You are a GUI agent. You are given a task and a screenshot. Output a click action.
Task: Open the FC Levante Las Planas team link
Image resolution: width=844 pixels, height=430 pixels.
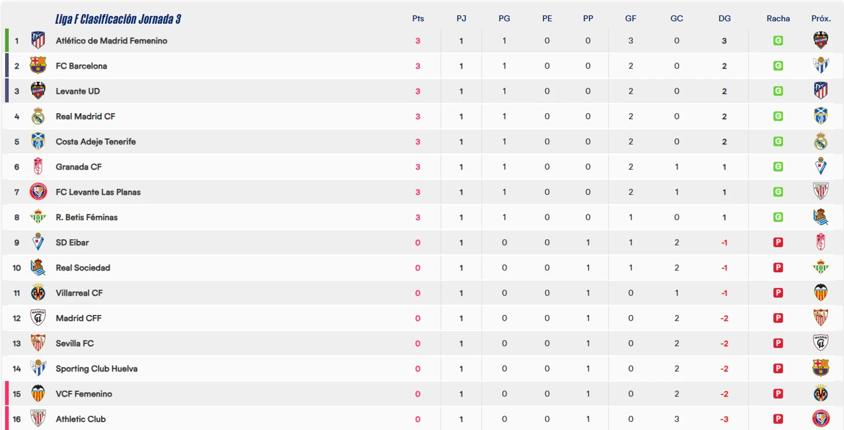pos(98,192)
